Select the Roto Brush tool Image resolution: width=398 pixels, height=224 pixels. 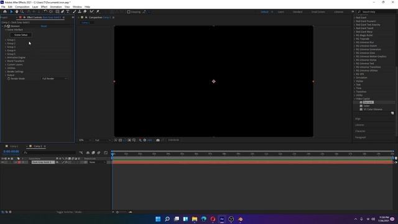click(x=91, y=12)
